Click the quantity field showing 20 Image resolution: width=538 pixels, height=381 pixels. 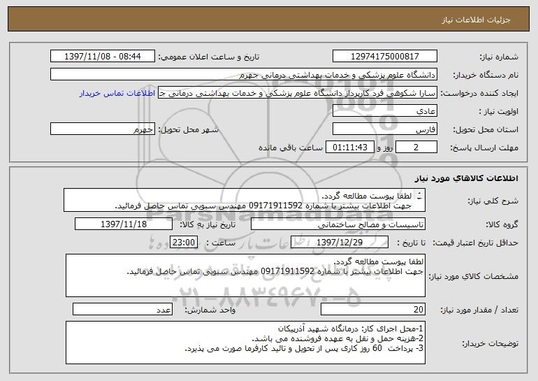(x=373, y=309)
